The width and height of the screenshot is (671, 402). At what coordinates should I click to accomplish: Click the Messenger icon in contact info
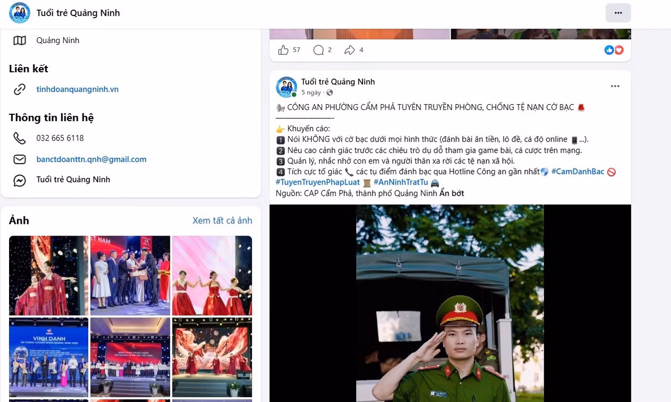pyautogui.click(x=20, y=180)
